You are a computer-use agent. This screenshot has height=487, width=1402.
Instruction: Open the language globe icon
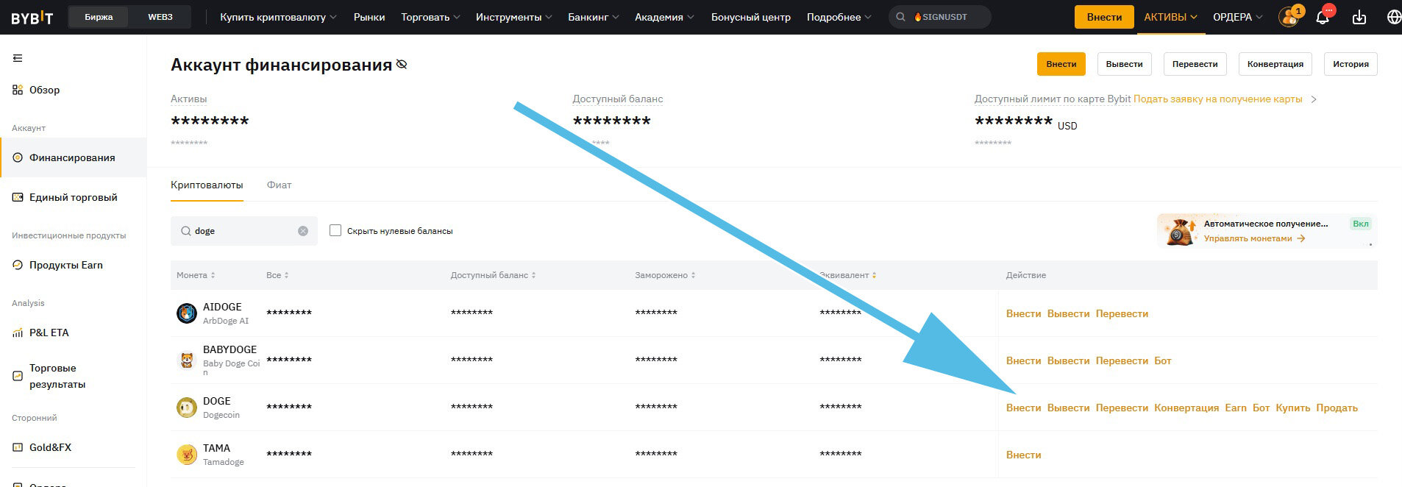click(x=1394, y=17)
